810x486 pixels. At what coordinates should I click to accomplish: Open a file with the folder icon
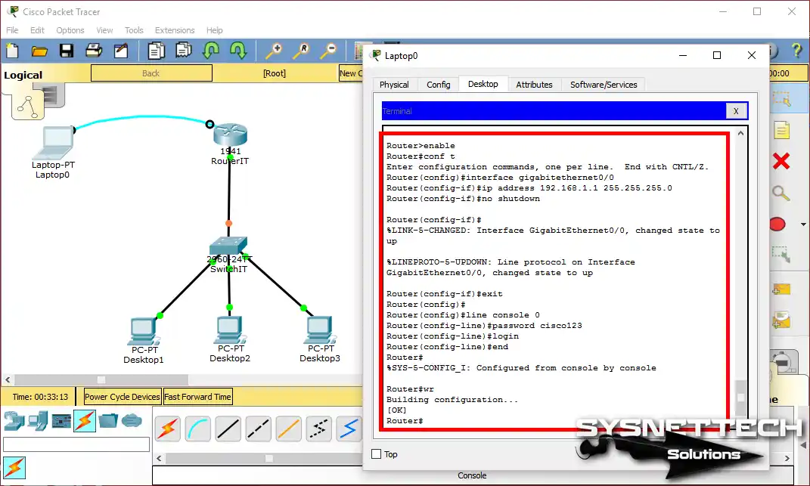(x=39, y=51)
